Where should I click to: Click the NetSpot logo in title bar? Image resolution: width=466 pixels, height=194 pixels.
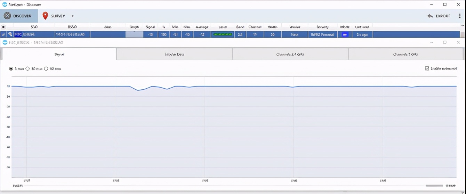pos(5,5)
